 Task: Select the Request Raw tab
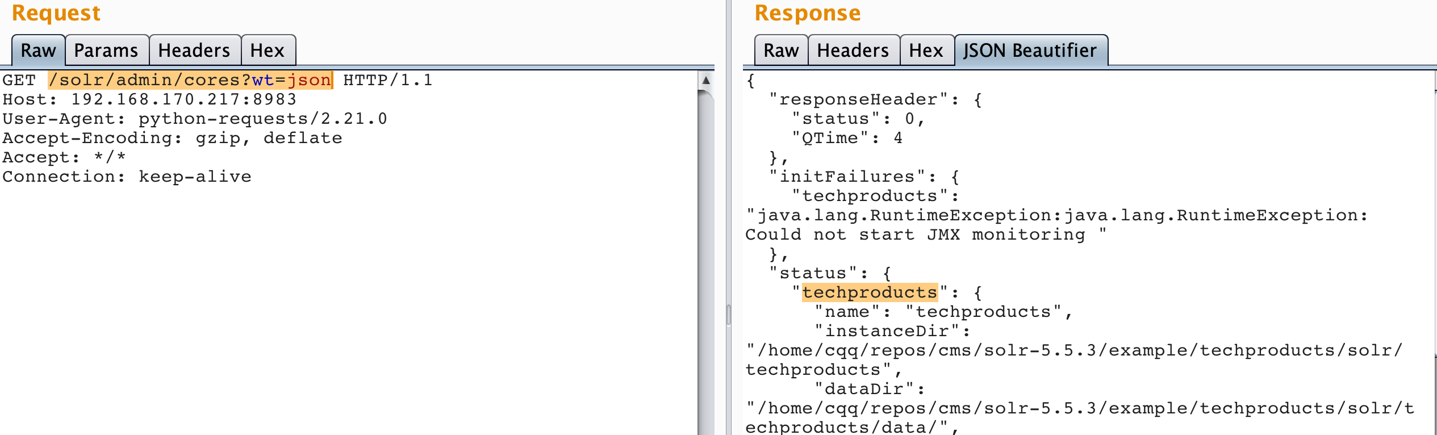pyautogui.click(x=39, y=51)
